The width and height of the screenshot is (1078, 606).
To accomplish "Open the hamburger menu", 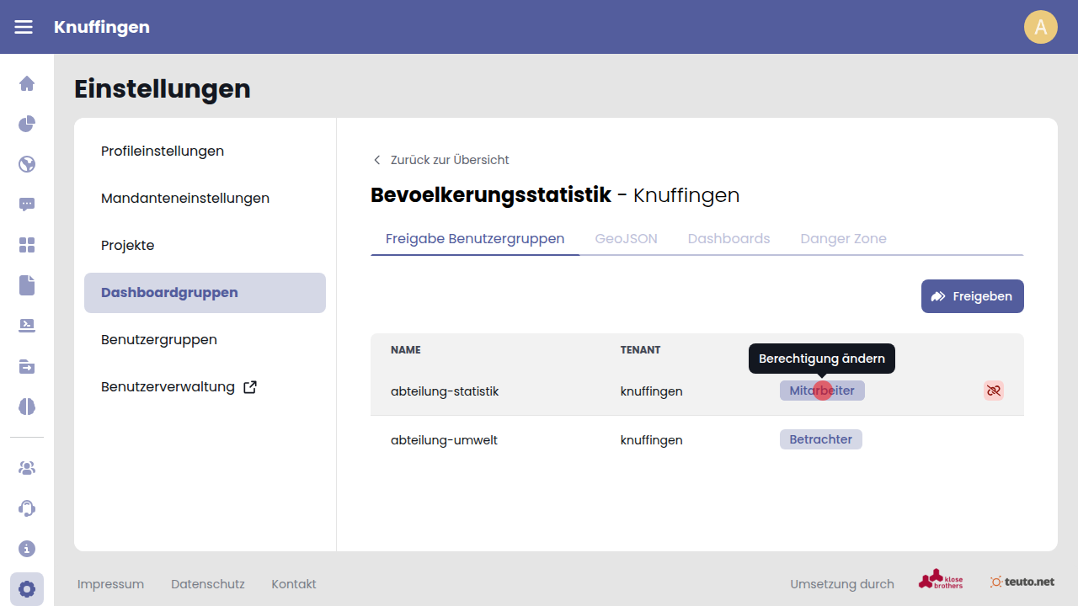I will click(x=24, y=27).
